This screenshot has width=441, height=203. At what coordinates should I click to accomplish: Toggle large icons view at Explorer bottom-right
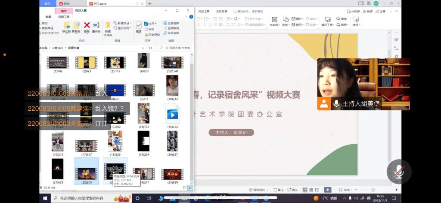click(190, 188)
